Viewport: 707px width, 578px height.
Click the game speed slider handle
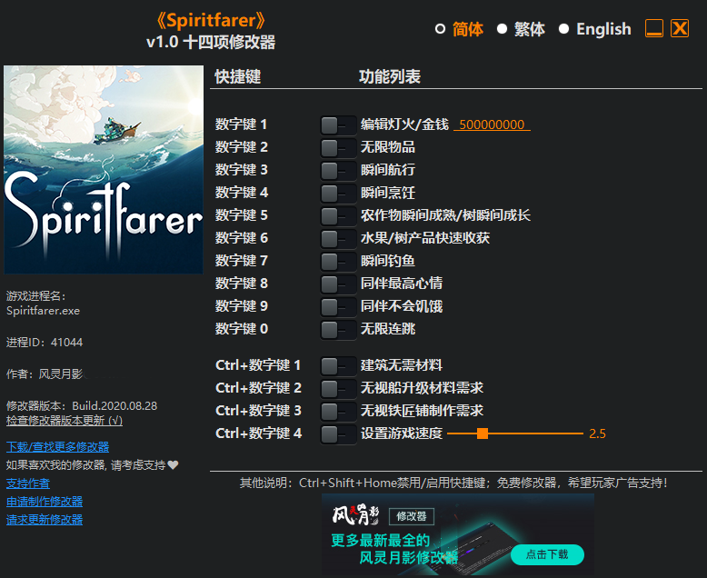tap(483, 433)
